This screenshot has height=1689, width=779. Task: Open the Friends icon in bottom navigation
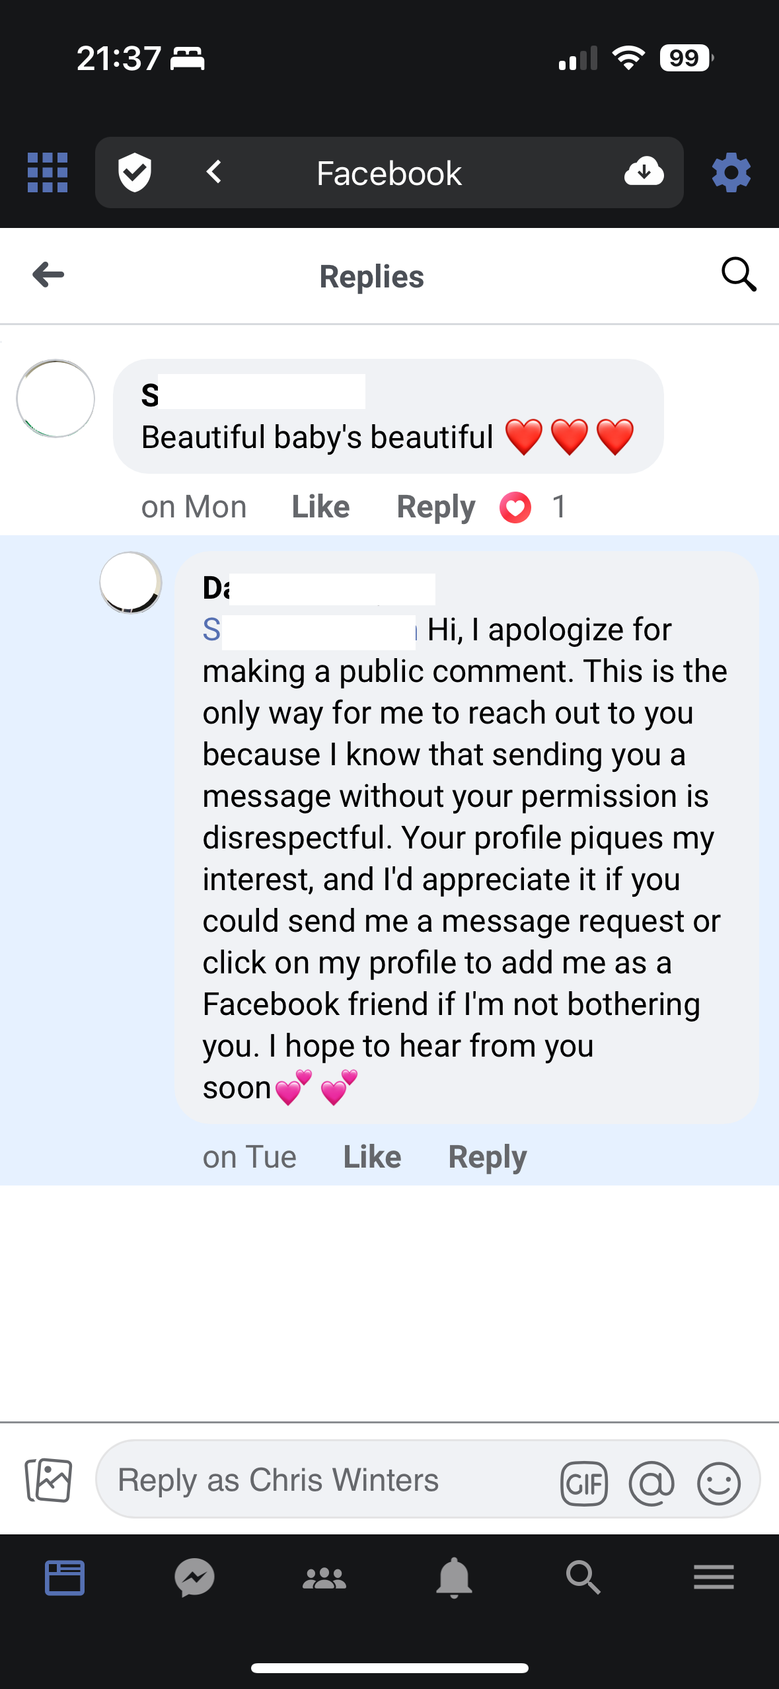324,1578
